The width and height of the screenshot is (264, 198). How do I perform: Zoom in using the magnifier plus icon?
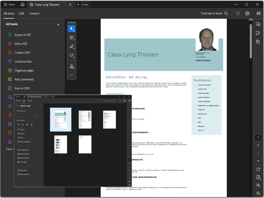pos(258,185)
